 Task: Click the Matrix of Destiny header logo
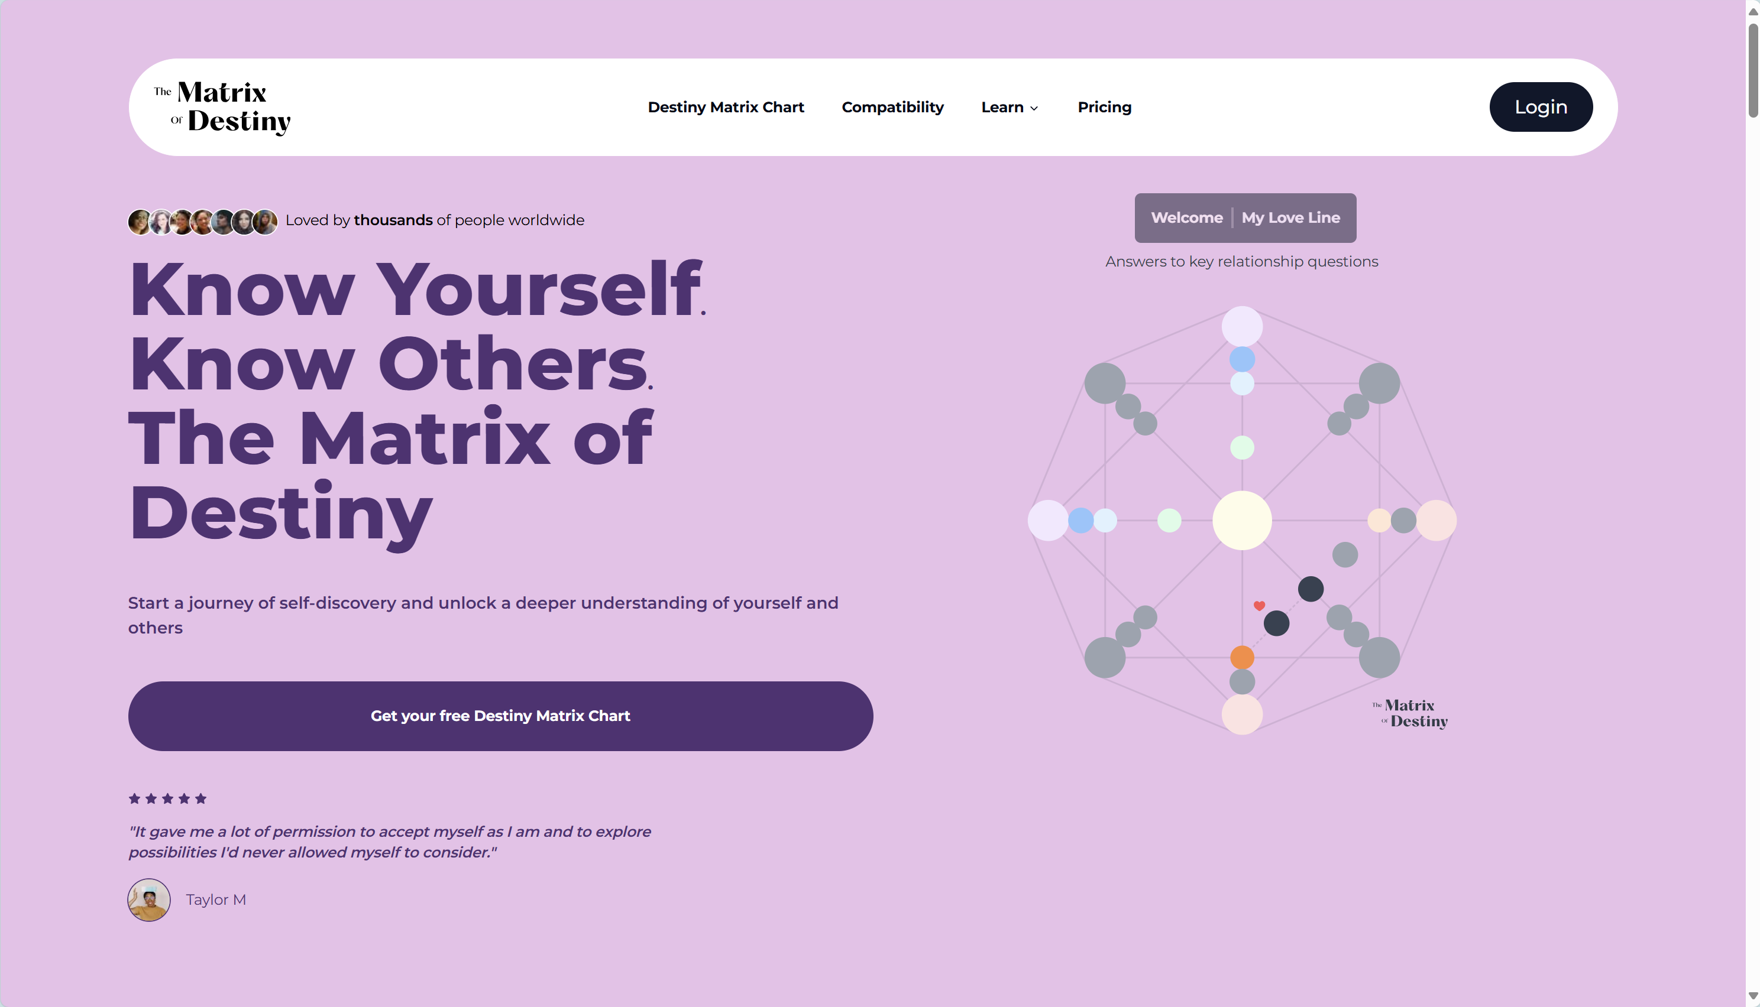222,107
